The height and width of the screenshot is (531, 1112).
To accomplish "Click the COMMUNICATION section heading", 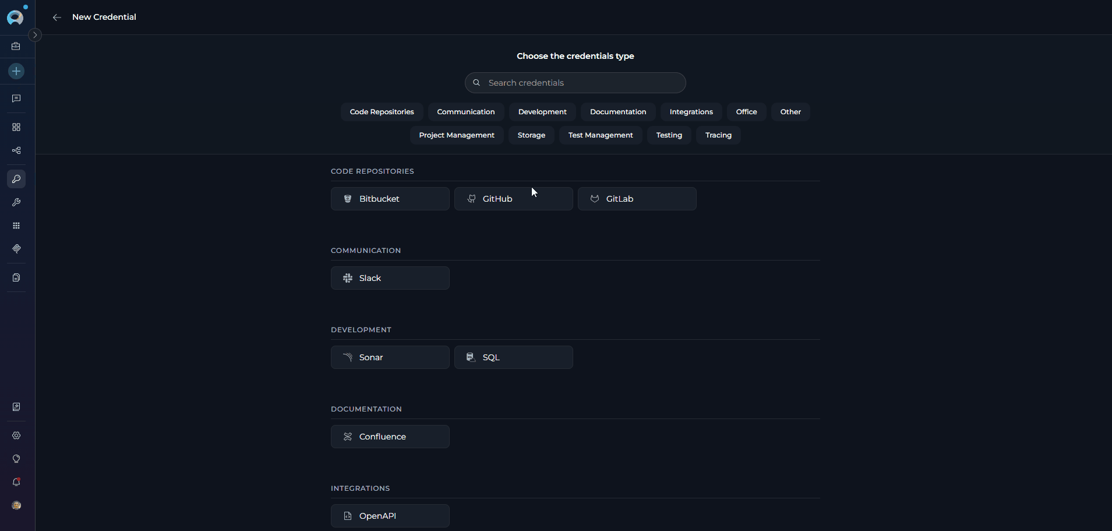I will coord(366,251).
